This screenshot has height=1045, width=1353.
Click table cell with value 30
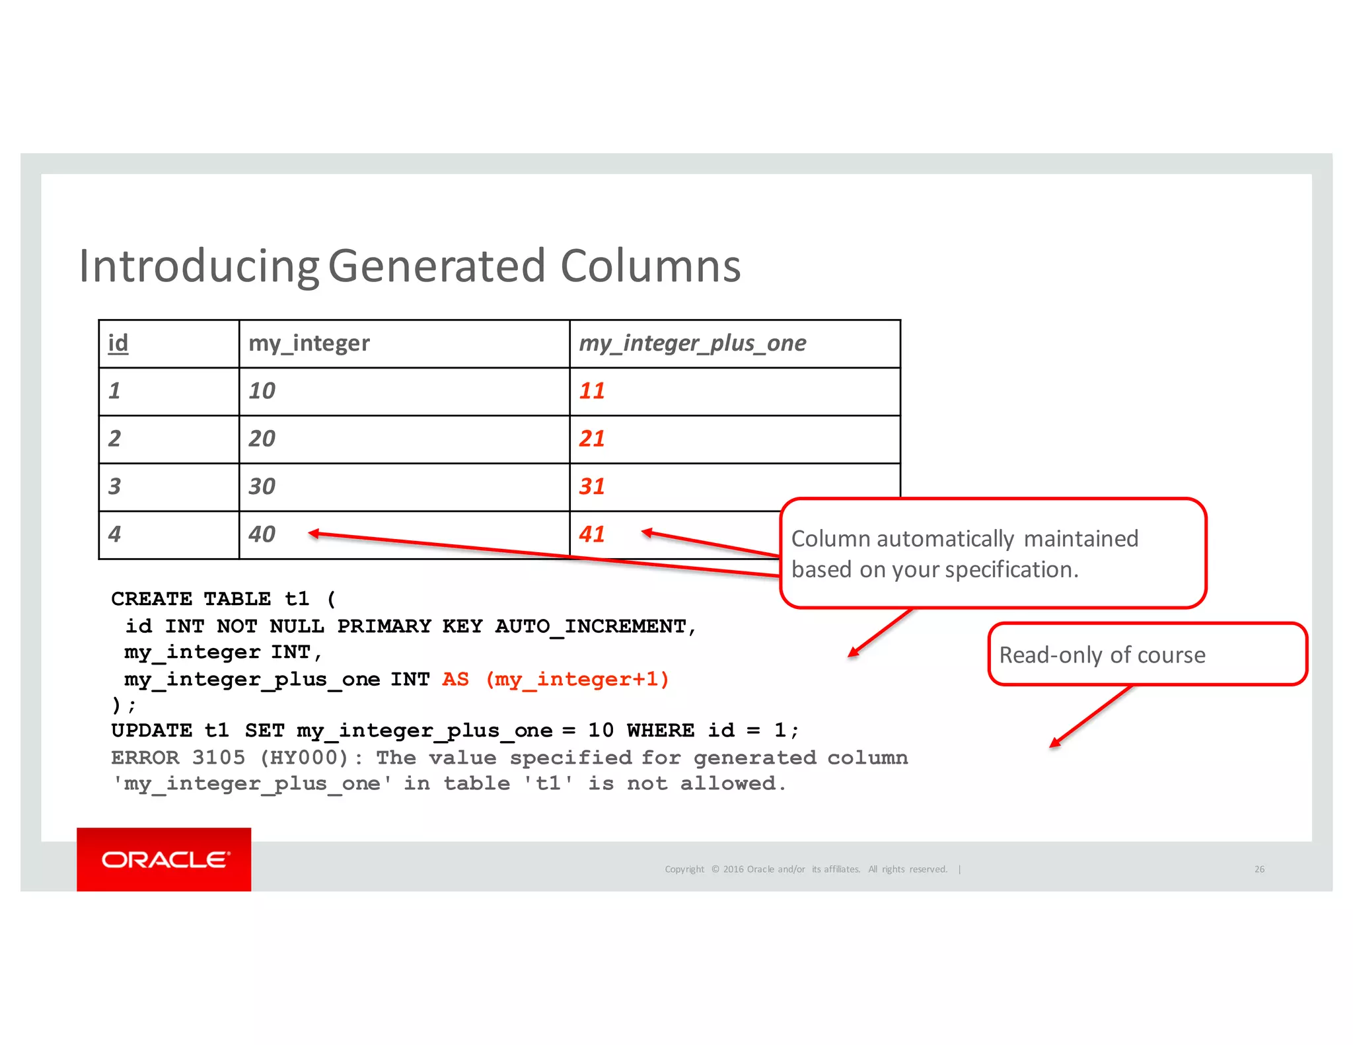coord(404,487)
